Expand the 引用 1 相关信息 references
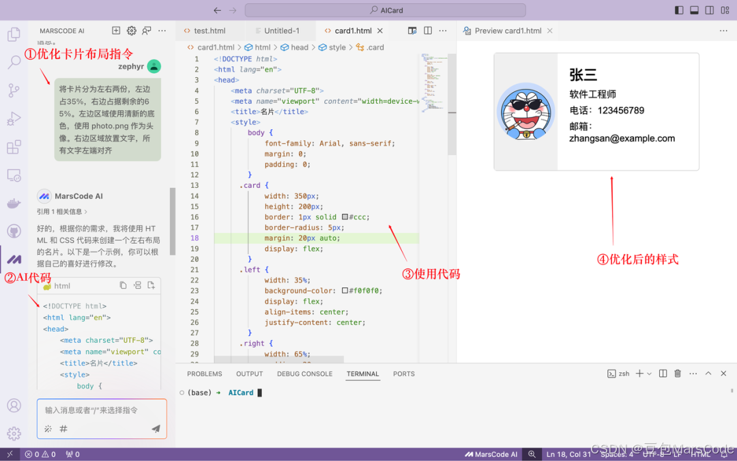737x461 pixels. coord(62,212)
